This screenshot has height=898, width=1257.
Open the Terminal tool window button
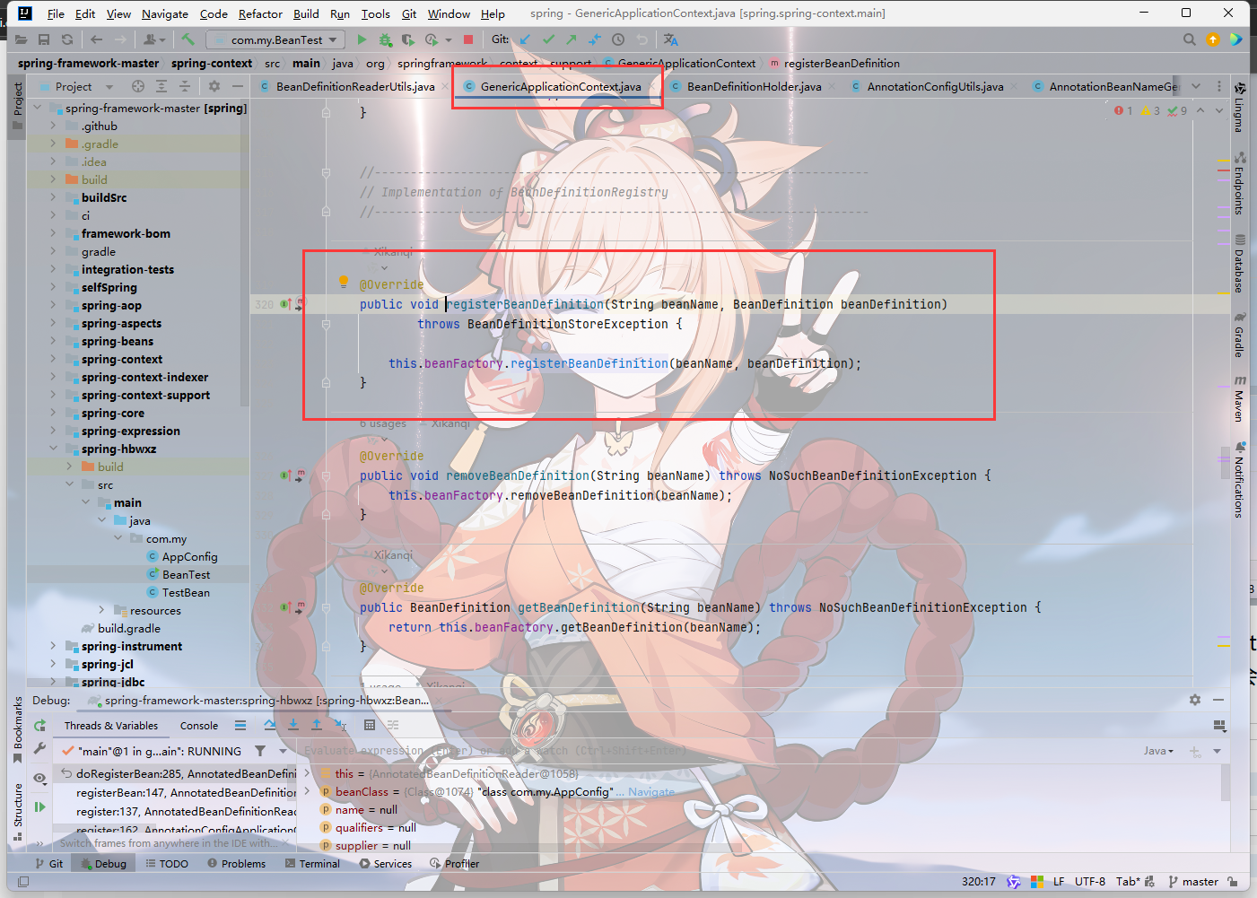pyautogui.click(x=312, y=864)
